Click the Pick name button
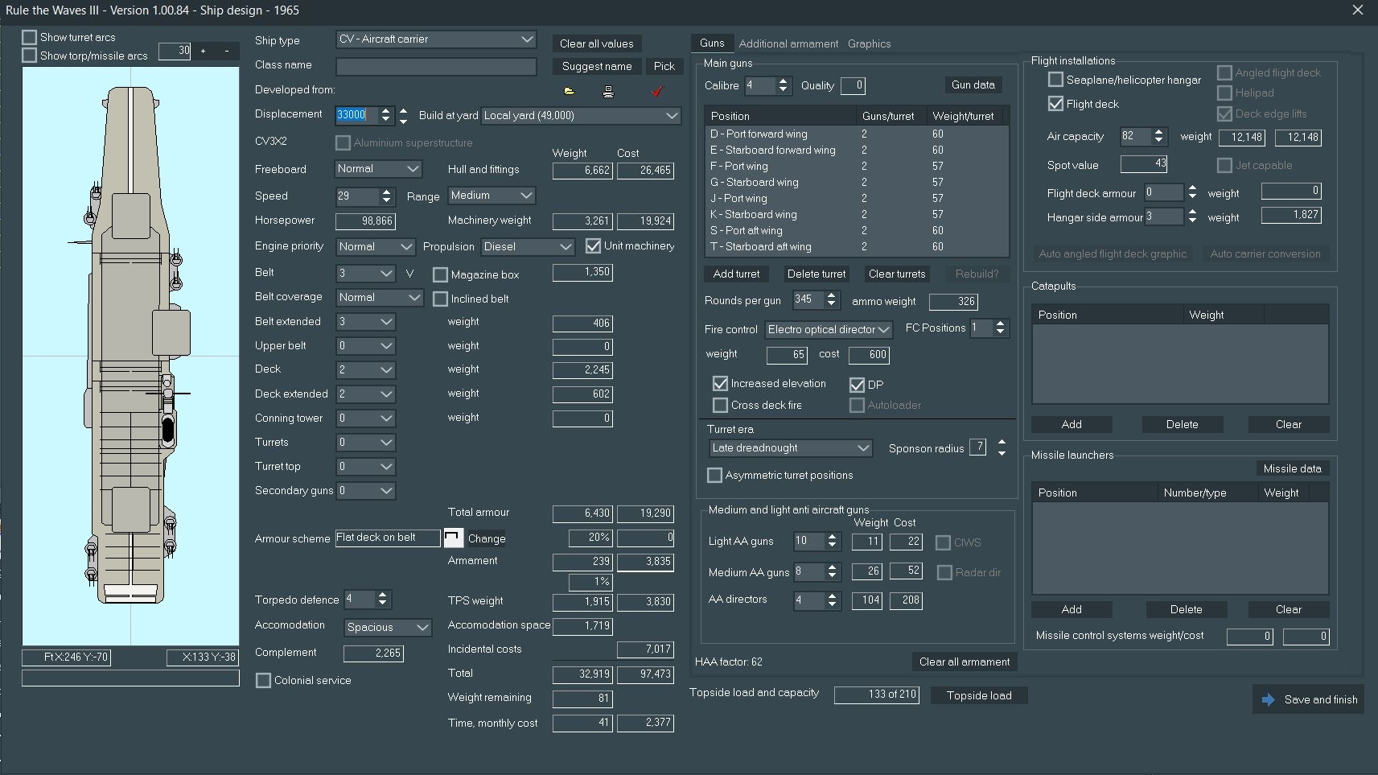This screenshot has width=1378, height=775. click(664, 66)
